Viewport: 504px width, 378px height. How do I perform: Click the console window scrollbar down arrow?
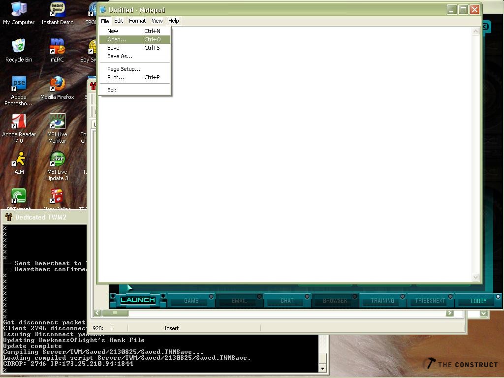322,368
